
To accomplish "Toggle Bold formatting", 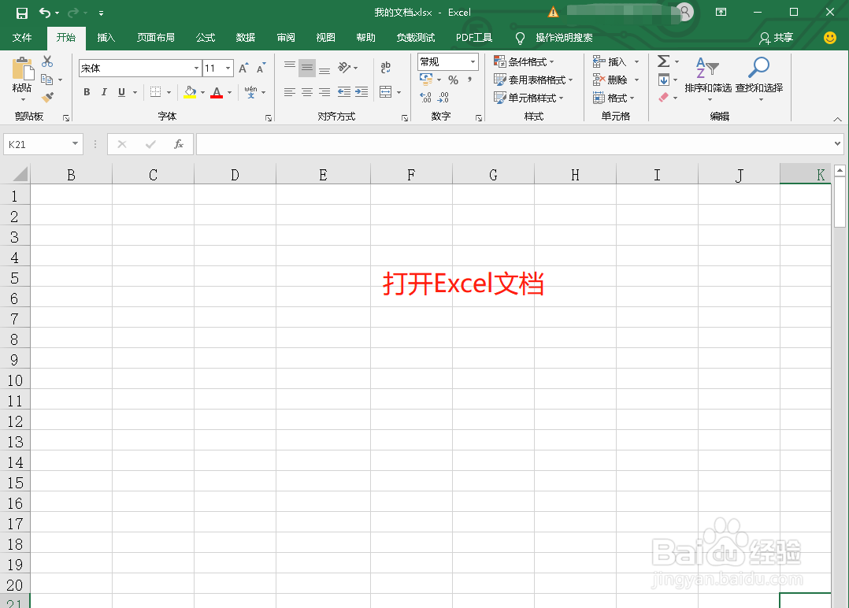I will click(x=87, y=92).
